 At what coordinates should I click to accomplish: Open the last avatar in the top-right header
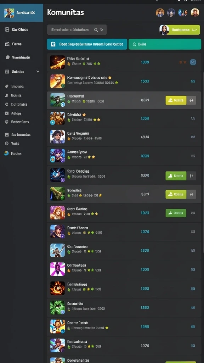click(195, 12)
